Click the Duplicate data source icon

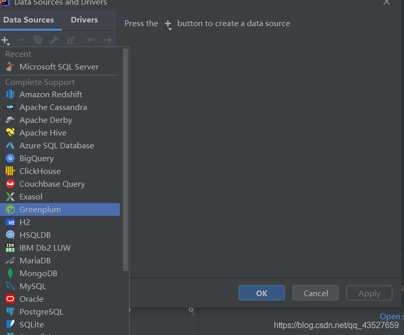click(x=37, y=39)
